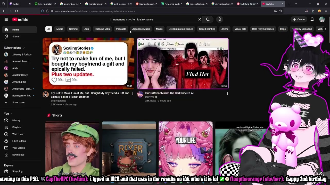Show the list of all tabs
The height and width of the screenshot is (185, 330).
point(296,4)
